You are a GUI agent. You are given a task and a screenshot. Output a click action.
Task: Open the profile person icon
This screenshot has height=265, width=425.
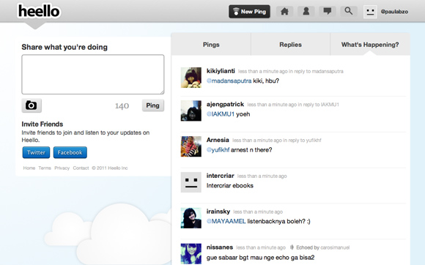tap(306, 12)
